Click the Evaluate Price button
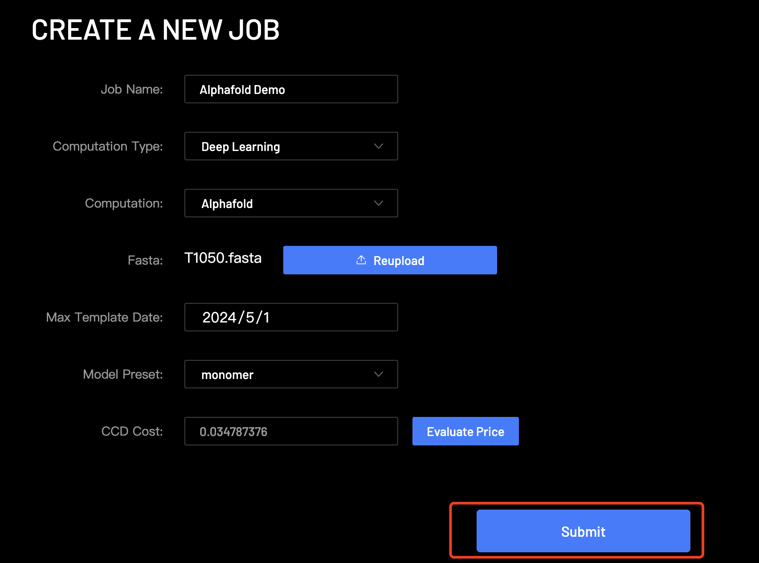Screen dimensions: 759x563 pos(465,431)
